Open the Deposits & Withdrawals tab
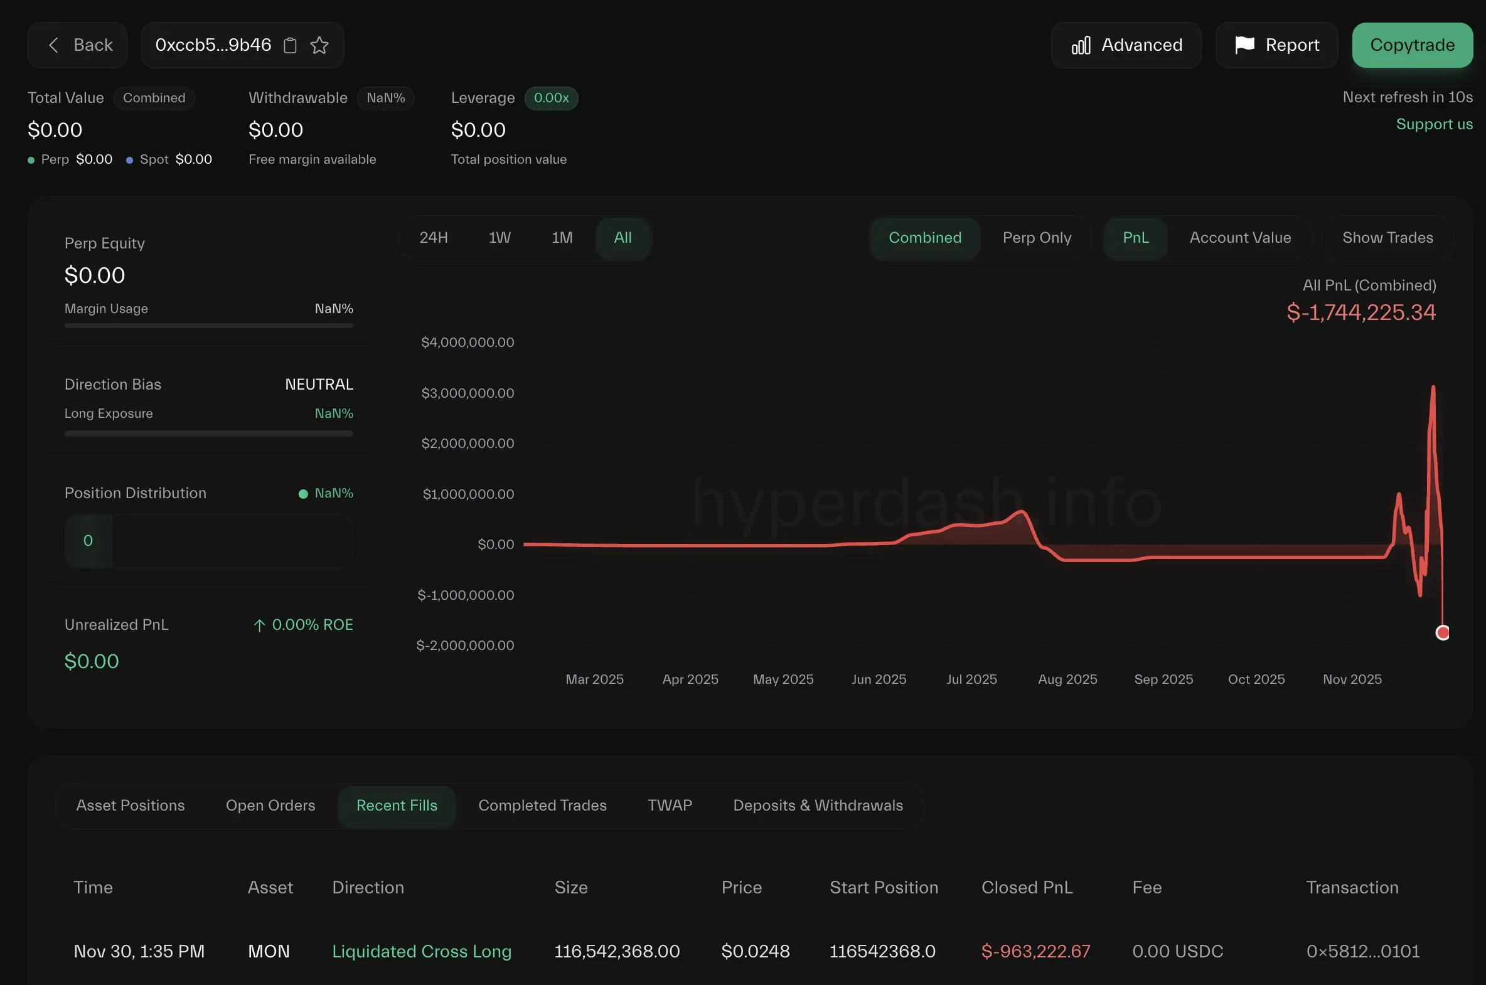The image size is (1486, 985). point(818,806)
